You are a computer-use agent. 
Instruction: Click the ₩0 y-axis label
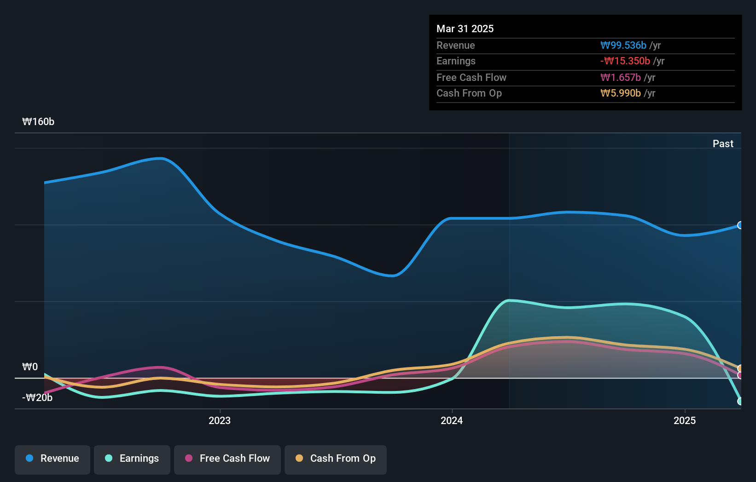[30, 367]
